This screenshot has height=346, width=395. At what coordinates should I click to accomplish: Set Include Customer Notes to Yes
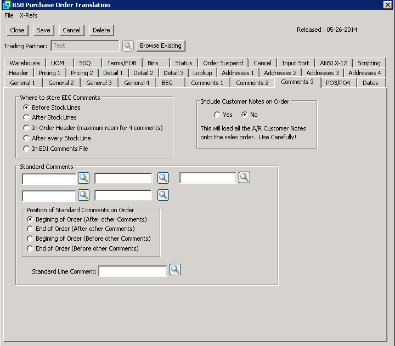click(217, 115)
